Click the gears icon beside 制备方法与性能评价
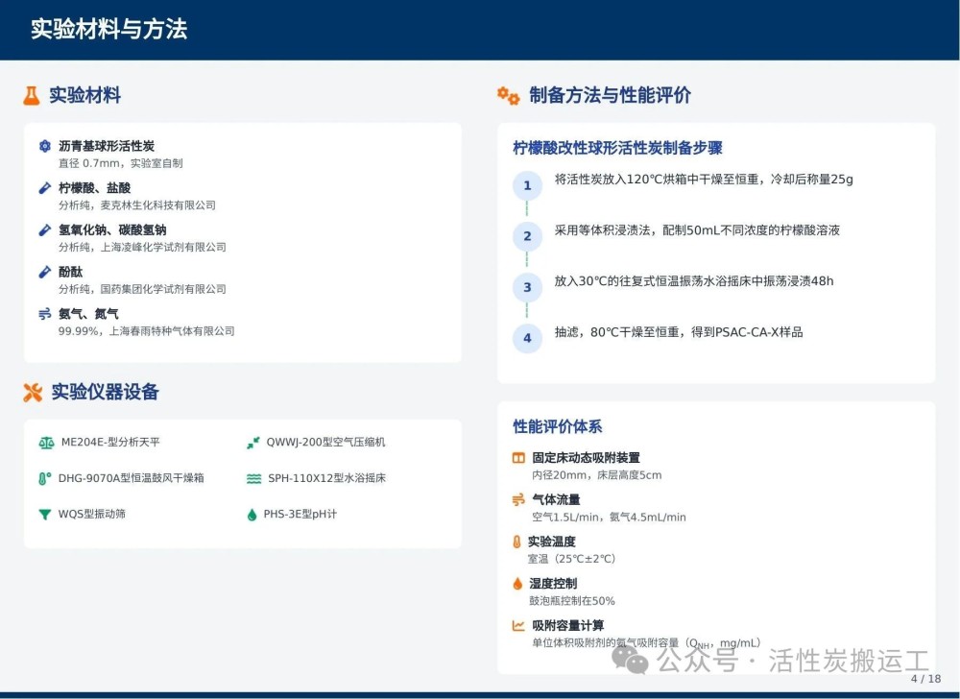 (508, 95)
